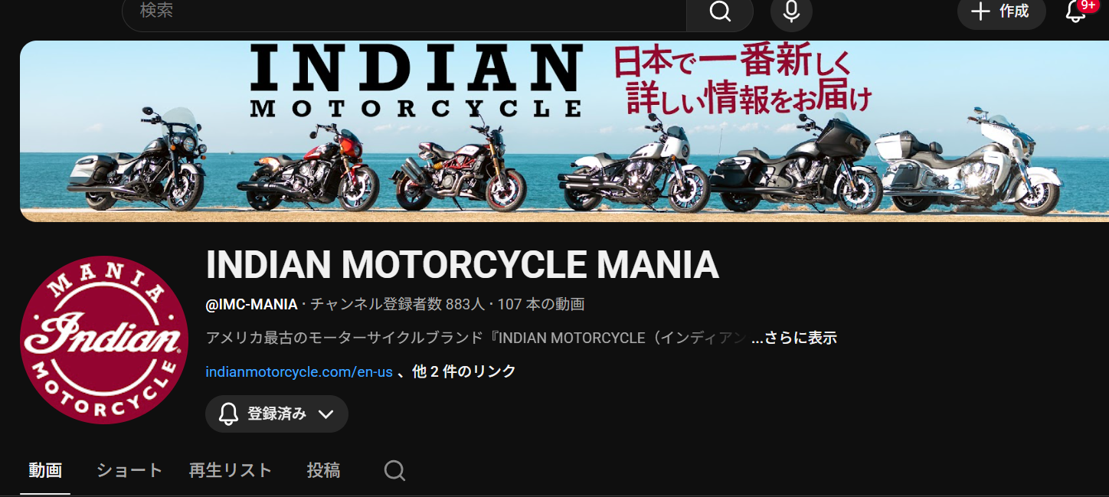
Task: Click the Indian Motorcycle Mania round avatar
Action: [x=104, y=340]
